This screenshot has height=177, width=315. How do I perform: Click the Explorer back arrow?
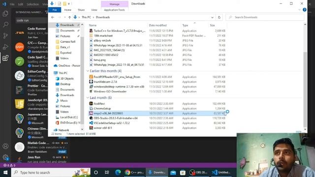53,17
